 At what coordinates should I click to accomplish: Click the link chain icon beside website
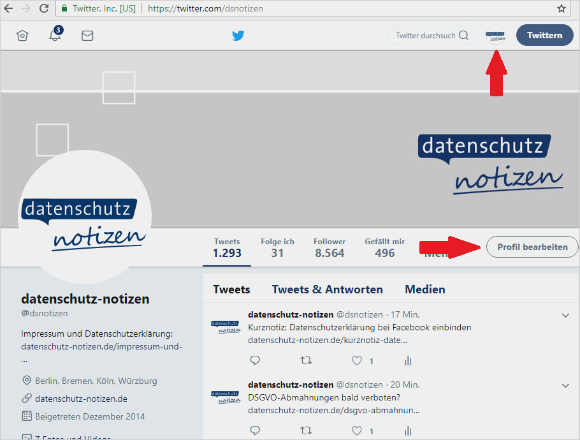click(27, 398)
